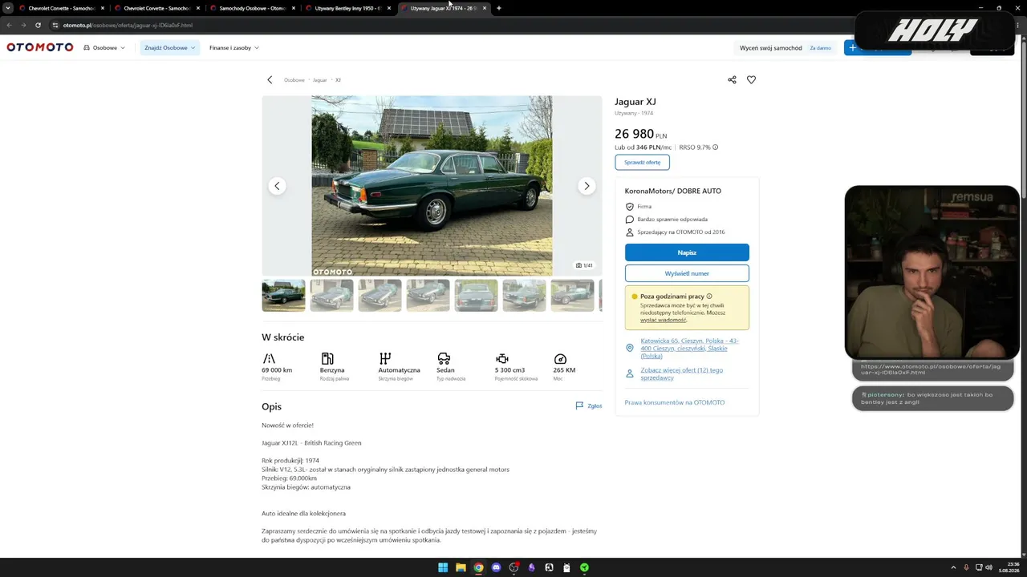Click the 265 KM power value
Viewport: 1027px width, 577px height.
pyautogui.click(x=564, y=370)
